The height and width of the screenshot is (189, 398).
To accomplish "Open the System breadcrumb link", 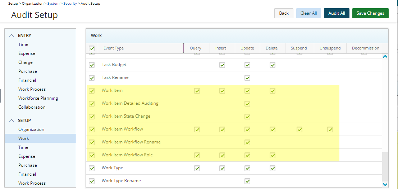I will (53, 4).
